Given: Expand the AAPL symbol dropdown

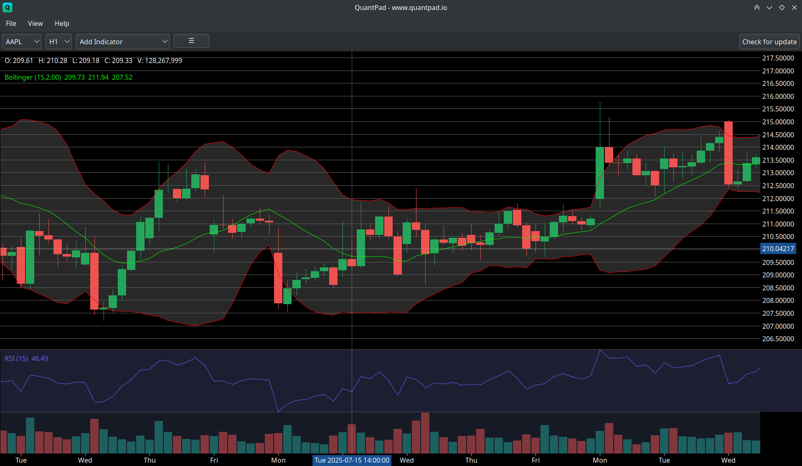Looking at the screenshot, I should pos(22,42).
